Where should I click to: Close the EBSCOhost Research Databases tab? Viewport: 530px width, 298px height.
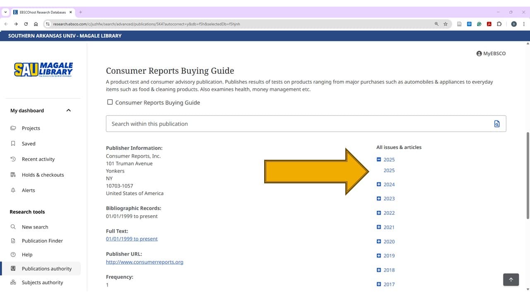[x=70, y=12]
